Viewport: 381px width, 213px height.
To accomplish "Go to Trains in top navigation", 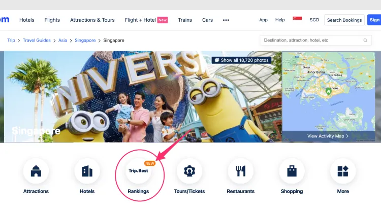I will pos(185,20).
